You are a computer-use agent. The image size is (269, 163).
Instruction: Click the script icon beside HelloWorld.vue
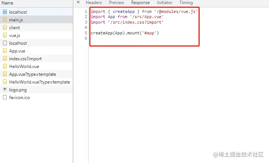pos(5,66)
